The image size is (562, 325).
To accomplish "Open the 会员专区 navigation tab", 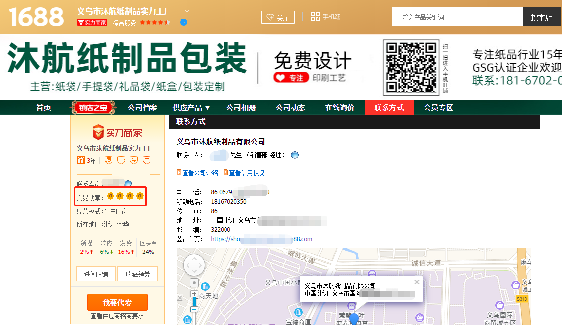I will click(x=438, y=108).
